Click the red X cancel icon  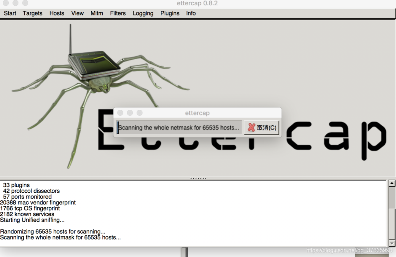251,127
